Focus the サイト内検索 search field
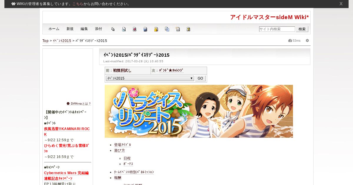353x185 pixels. click(x=277, y=29)
